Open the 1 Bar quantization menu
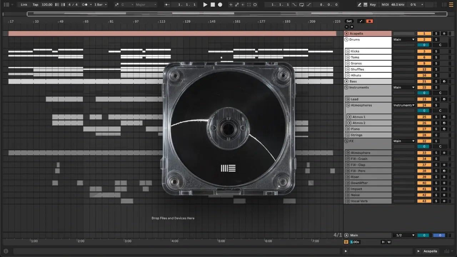The image size is (457, 257). (100, 5)
